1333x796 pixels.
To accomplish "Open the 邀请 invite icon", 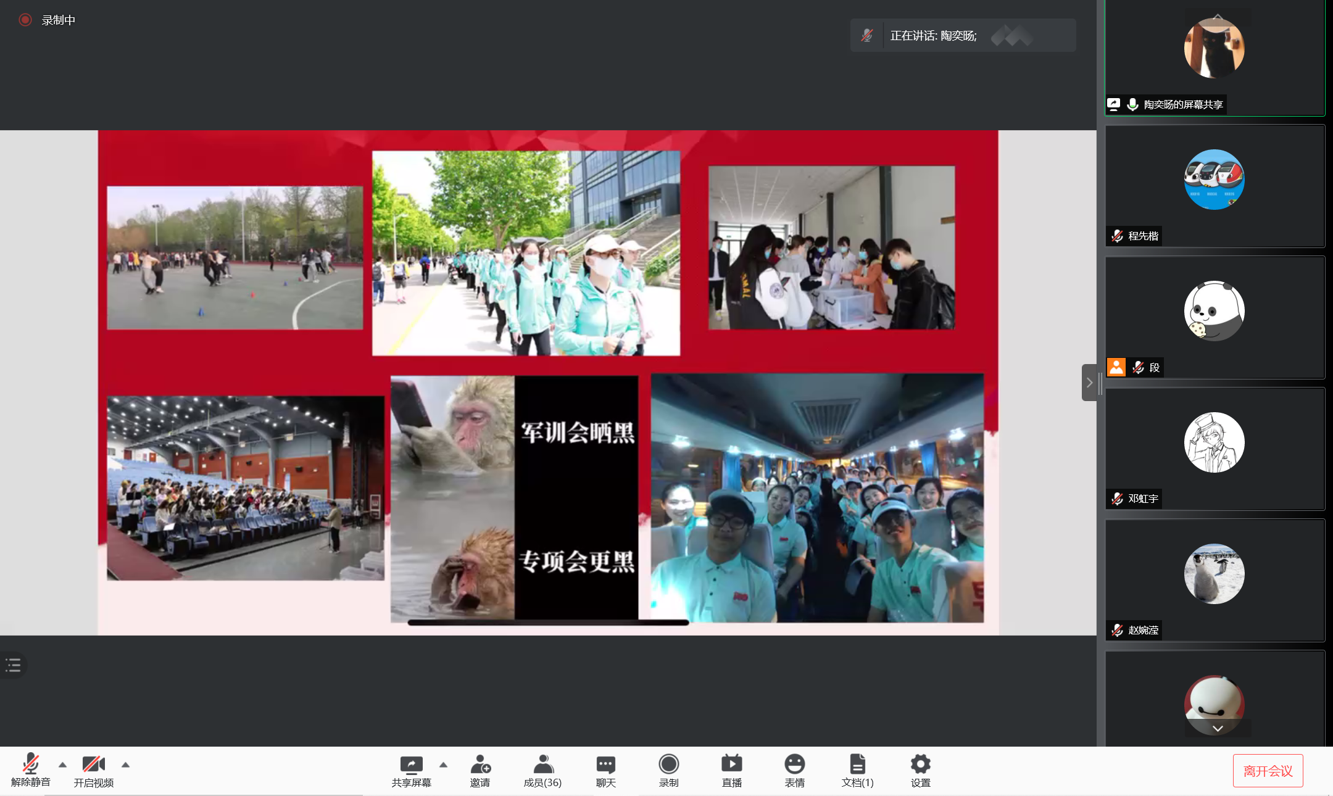I will (x=480, y=765).
